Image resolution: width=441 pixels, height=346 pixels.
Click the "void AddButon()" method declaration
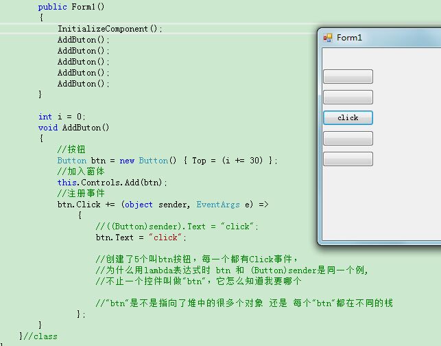pos(73,128)
